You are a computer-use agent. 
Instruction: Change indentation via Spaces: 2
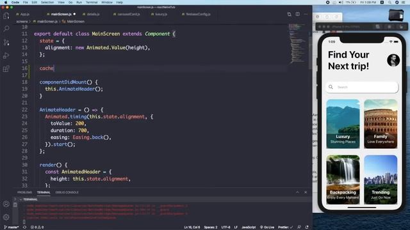211,227
